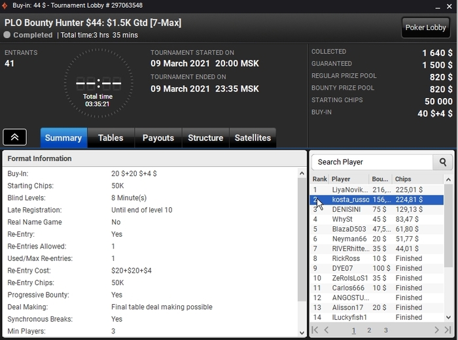Click the 50 000 starting chips value

click(x=438, y=101)
